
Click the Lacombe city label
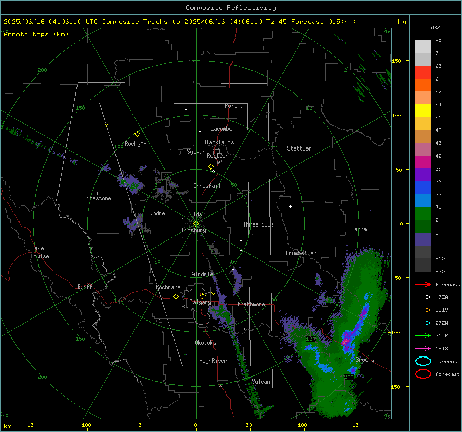(x=221, y=129)
